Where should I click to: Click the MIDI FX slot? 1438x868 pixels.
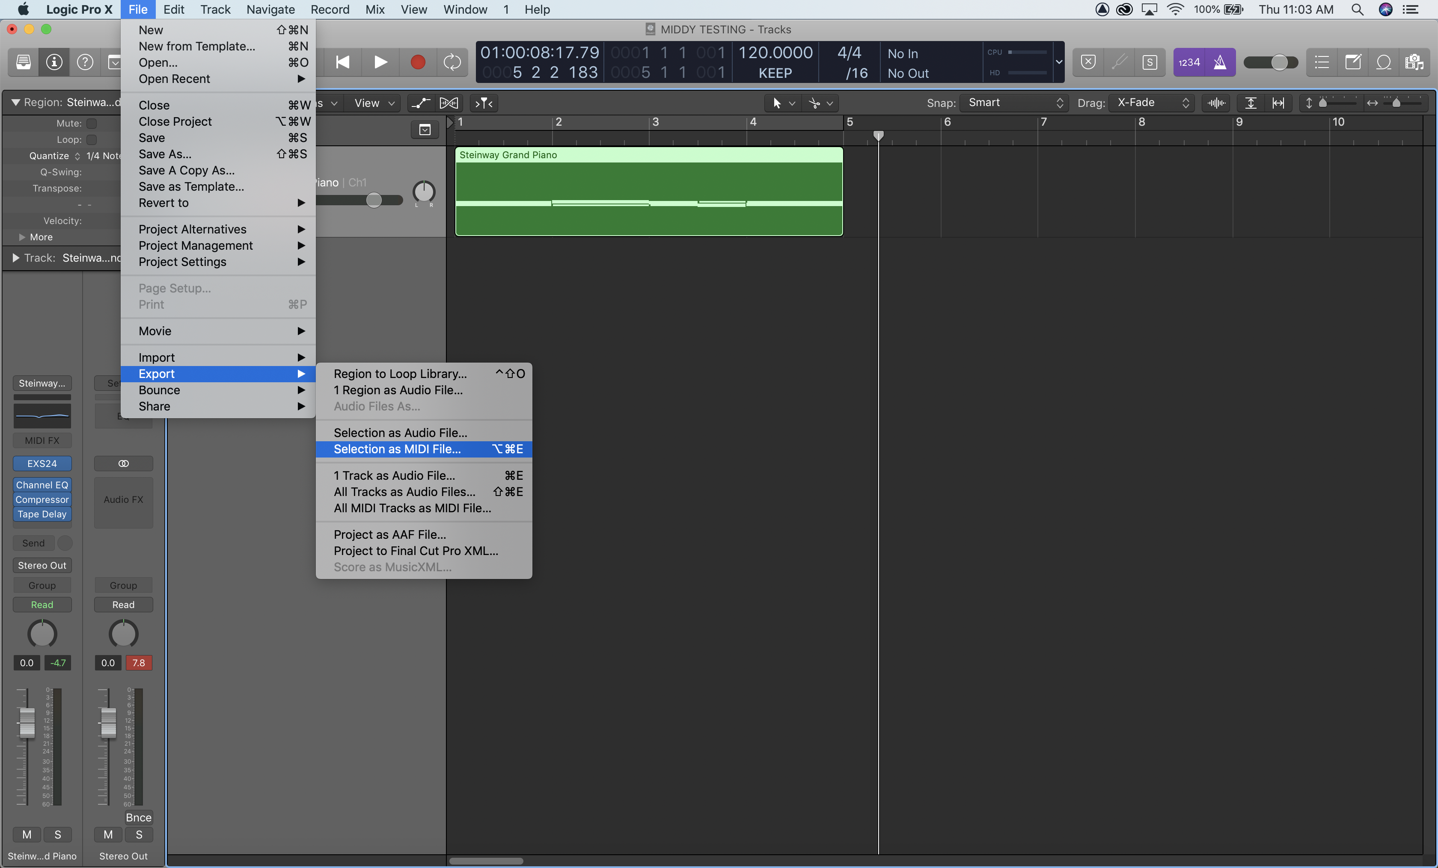tap(42, 440)
